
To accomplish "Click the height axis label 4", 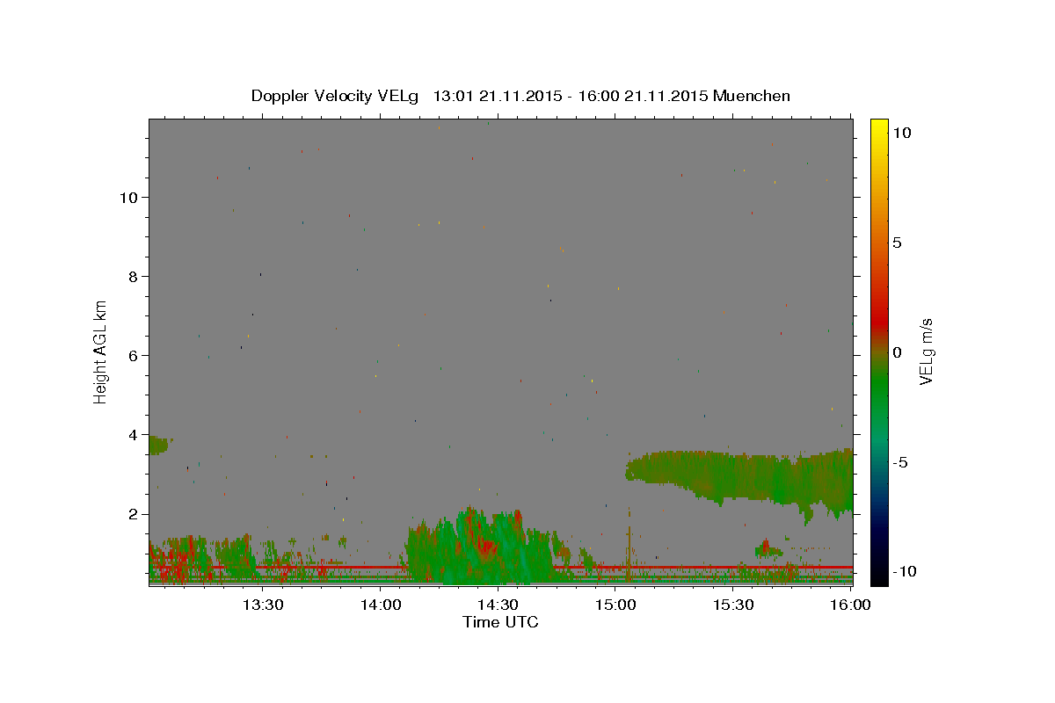I will pyautogui.click(x=133, y=434).
